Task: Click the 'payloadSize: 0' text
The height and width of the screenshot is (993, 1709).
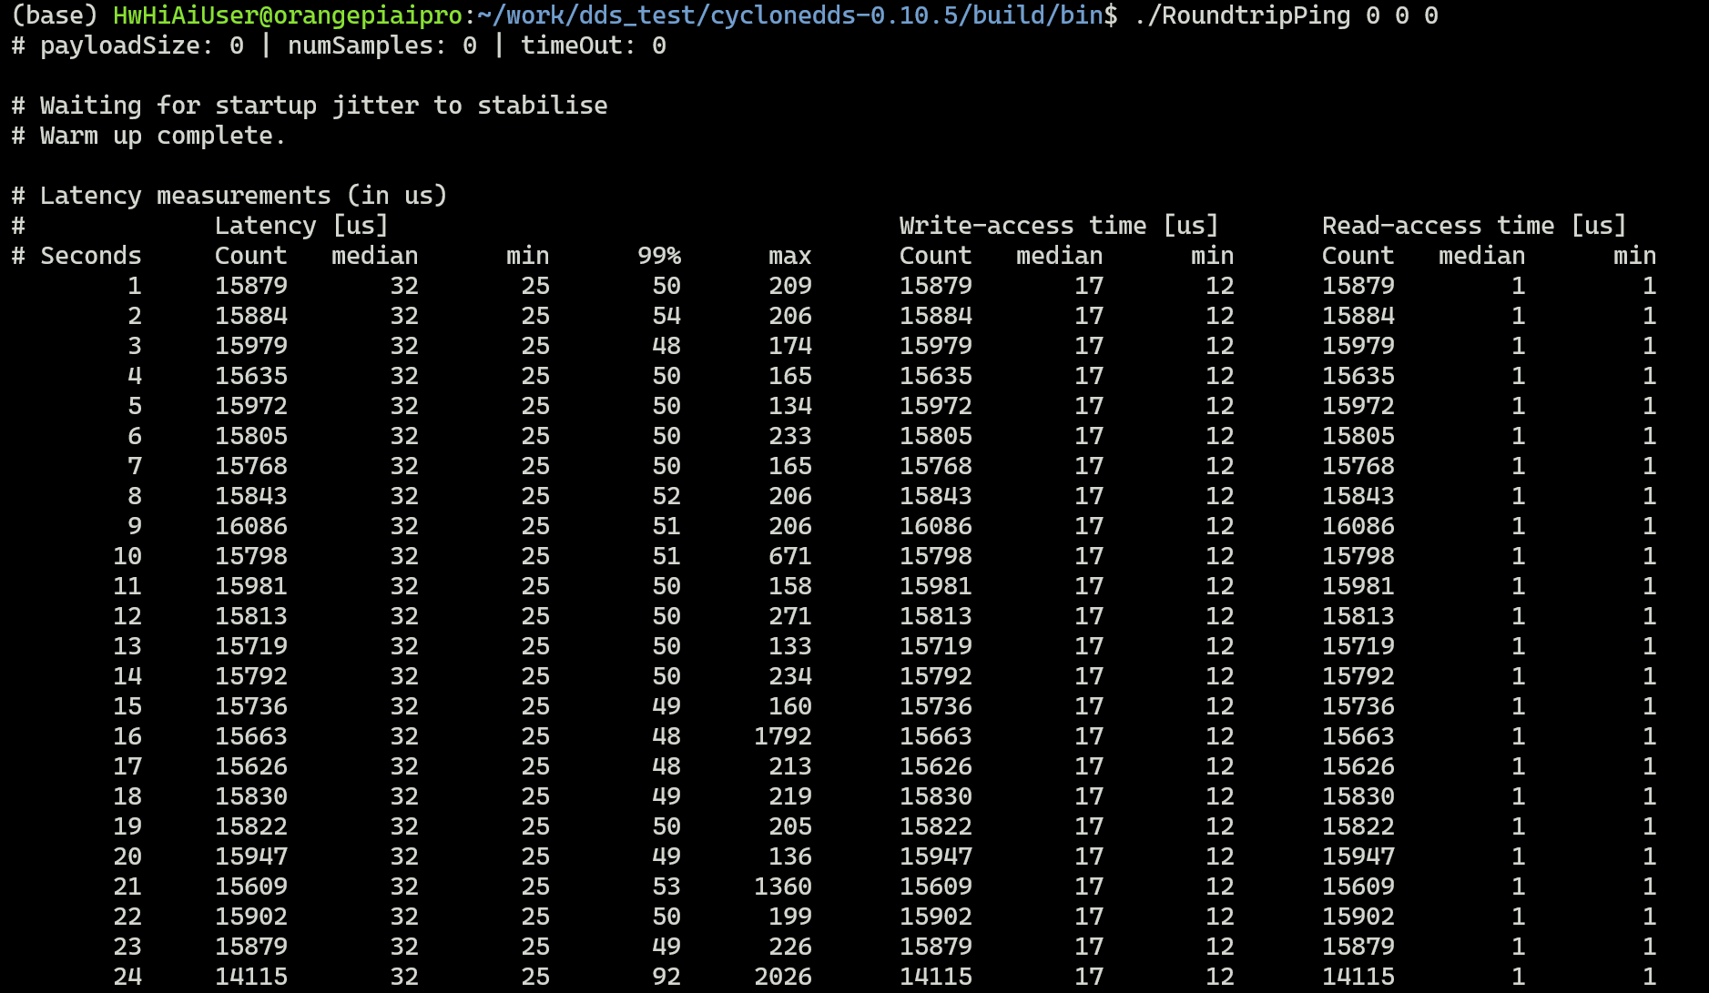Action: coord(142,46)
